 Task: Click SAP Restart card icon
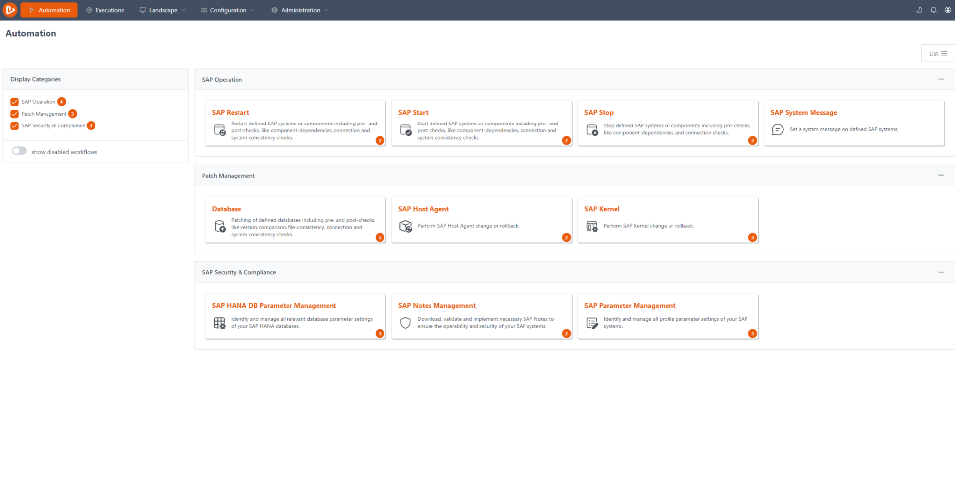[x=220, y=130]
